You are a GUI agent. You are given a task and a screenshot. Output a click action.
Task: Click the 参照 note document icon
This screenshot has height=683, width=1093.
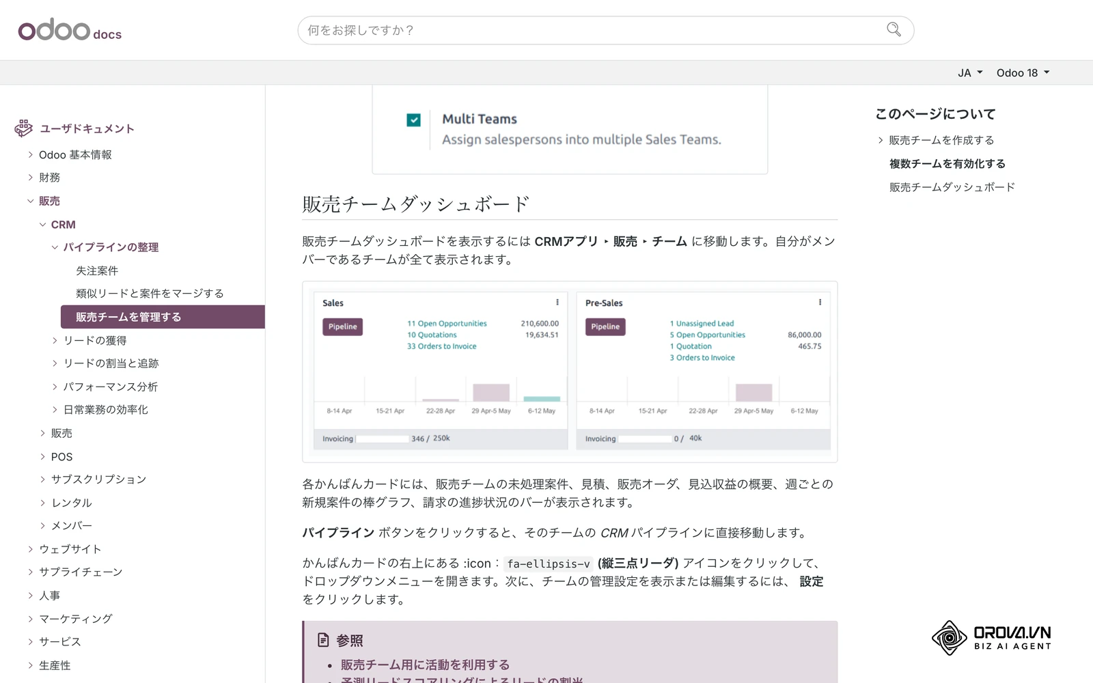[x=323, y=640]
